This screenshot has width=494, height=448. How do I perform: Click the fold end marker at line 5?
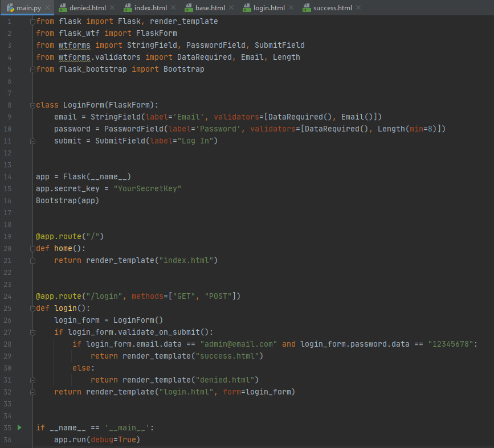pyautogui.click(x=32, y=69)
